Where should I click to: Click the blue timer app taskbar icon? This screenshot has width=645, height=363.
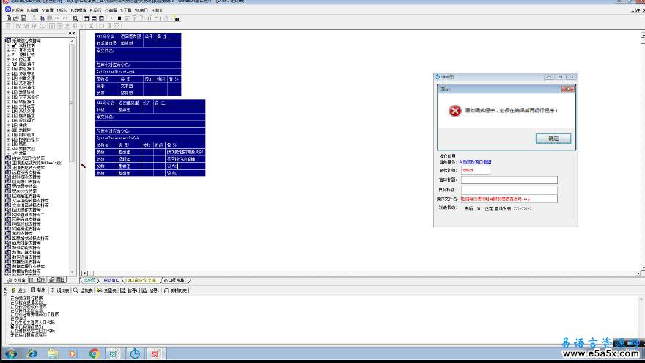click(x=135, y=353)
